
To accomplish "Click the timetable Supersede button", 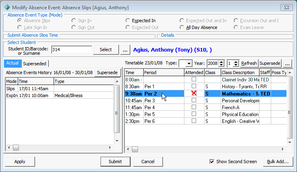I will pos(270,63).
